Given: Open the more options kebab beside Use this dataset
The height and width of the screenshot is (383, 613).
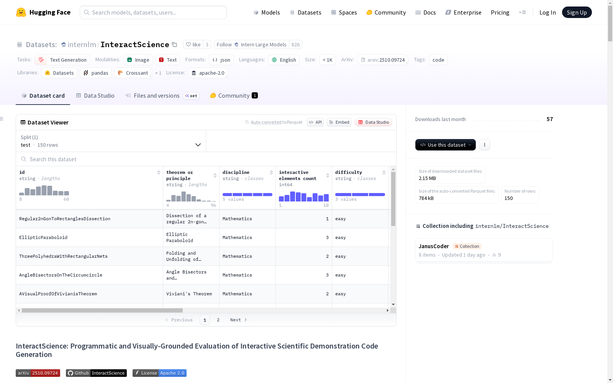Looking at the screenshot, I should (485, 145).
